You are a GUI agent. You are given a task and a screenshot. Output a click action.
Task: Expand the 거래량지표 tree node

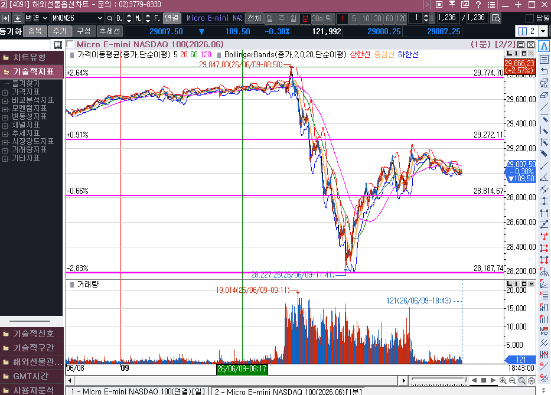[x=5, y=151]
